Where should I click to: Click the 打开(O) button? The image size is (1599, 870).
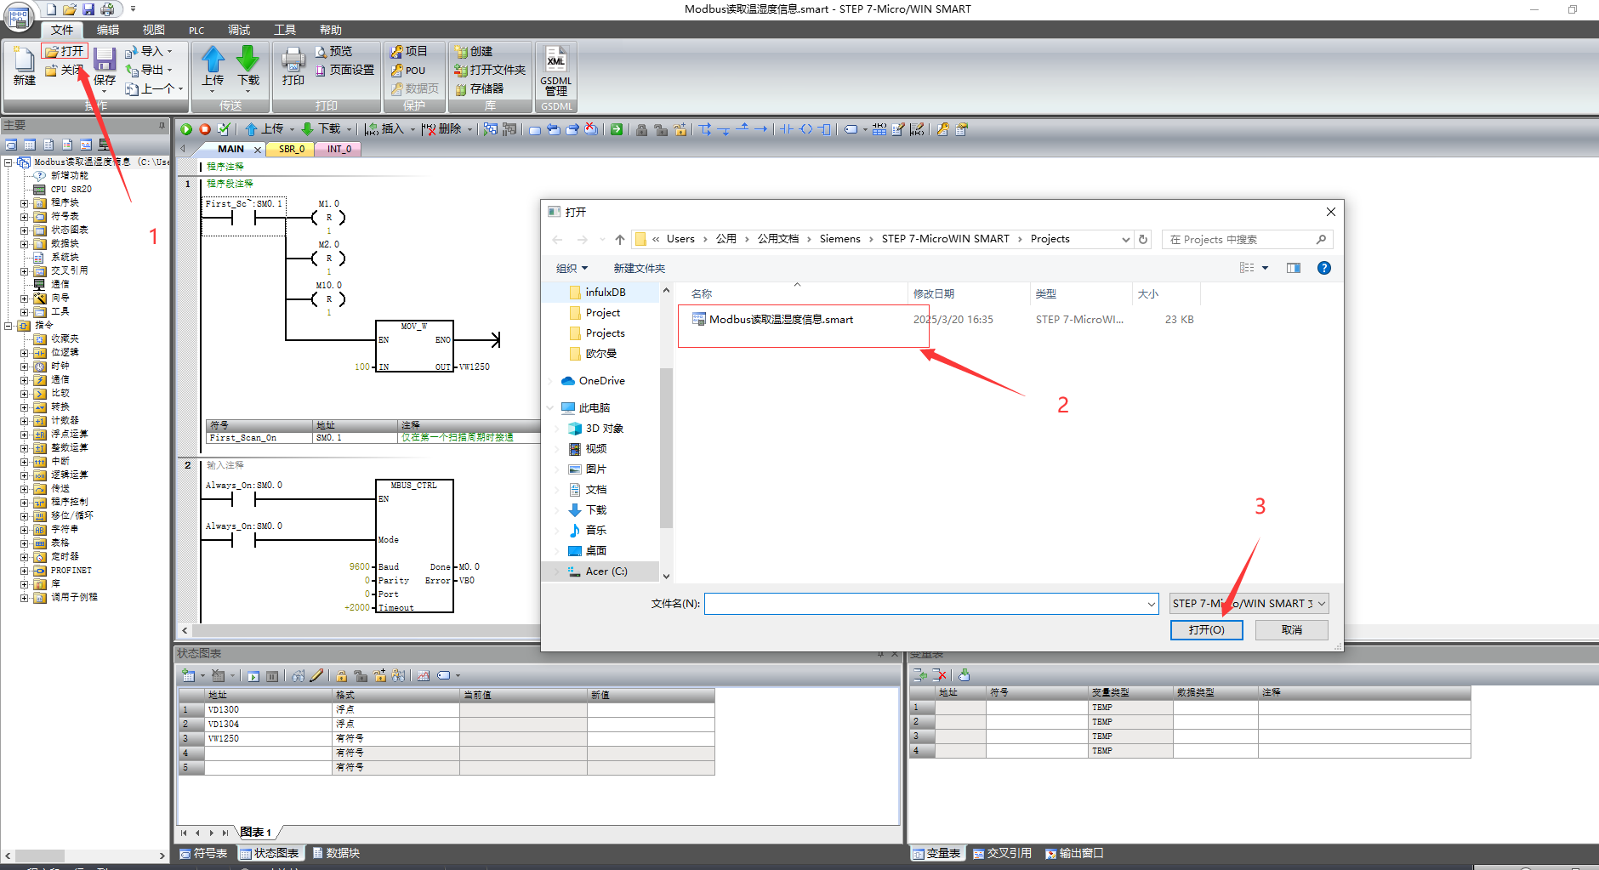coord(1206,630)
